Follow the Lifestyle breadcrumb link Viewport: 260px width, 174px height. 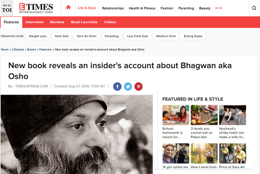tap(18, 49)
